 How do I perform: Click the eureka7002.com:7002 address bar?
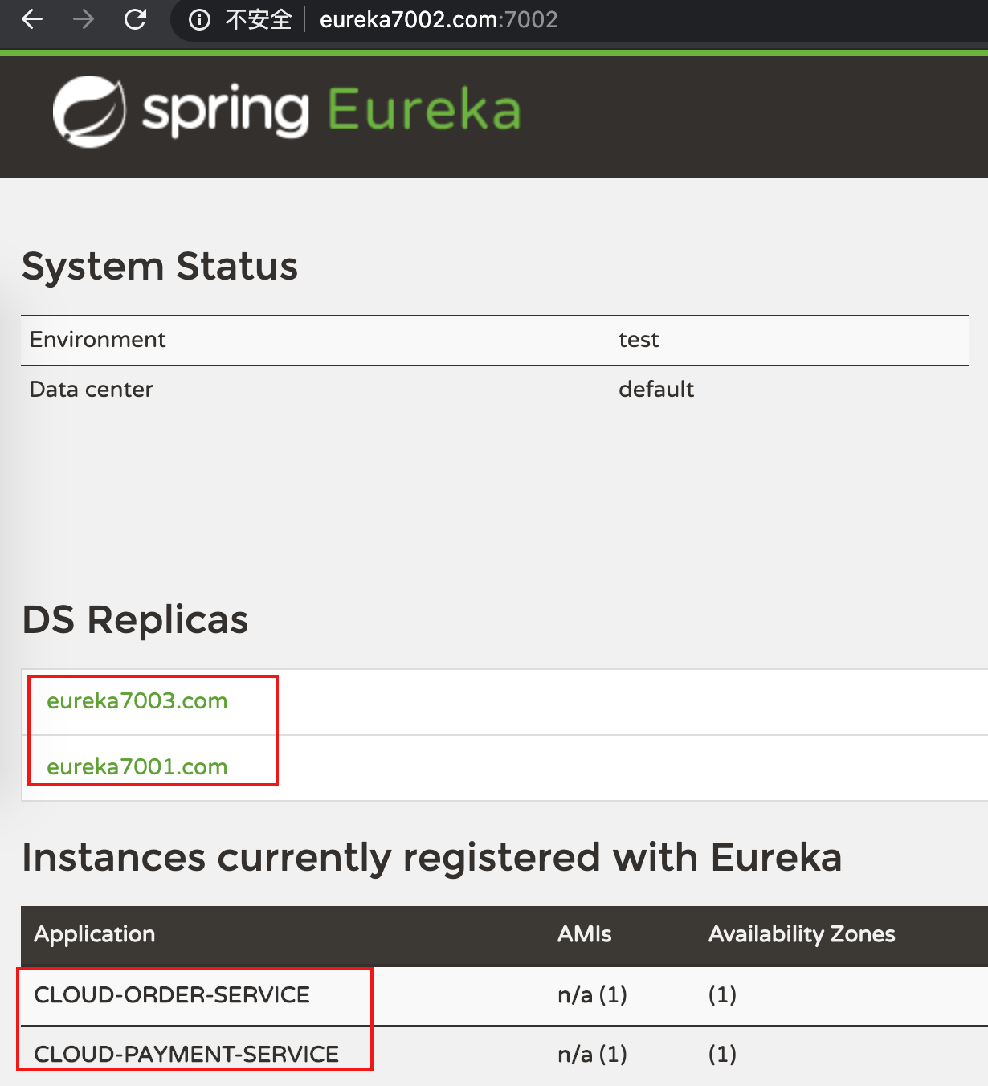coord(439,19)
